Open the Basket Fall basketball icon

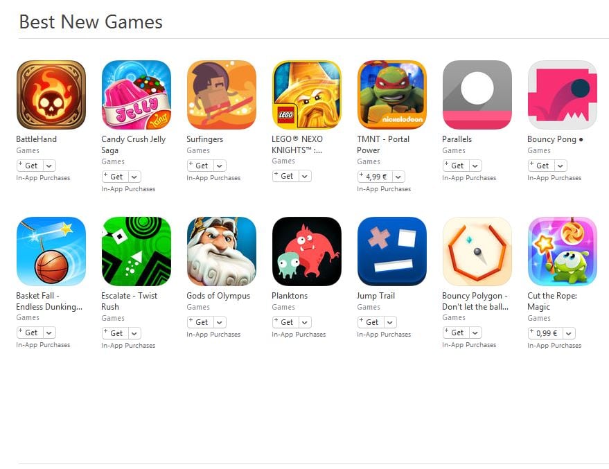point(51,251)
